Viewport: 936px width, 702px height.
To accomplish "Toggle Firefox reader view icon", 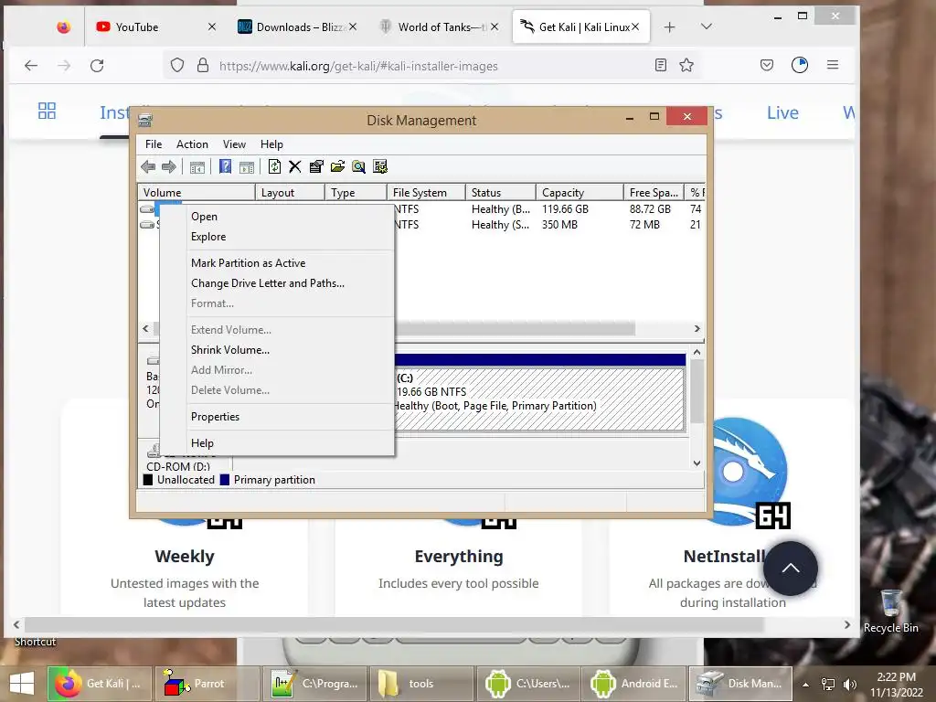I will [660, 65].
